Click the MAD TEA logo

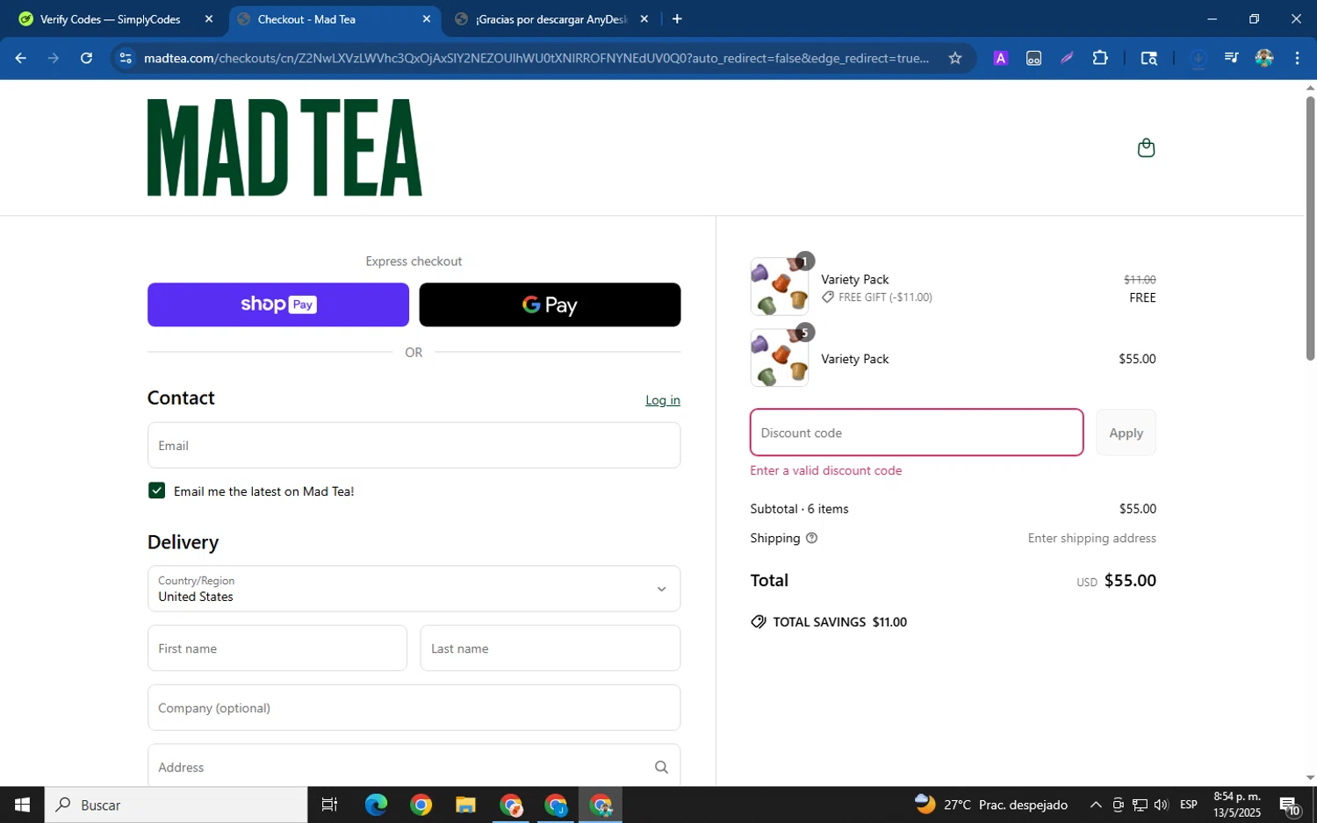pyautogui.click(x=284, y=147)
